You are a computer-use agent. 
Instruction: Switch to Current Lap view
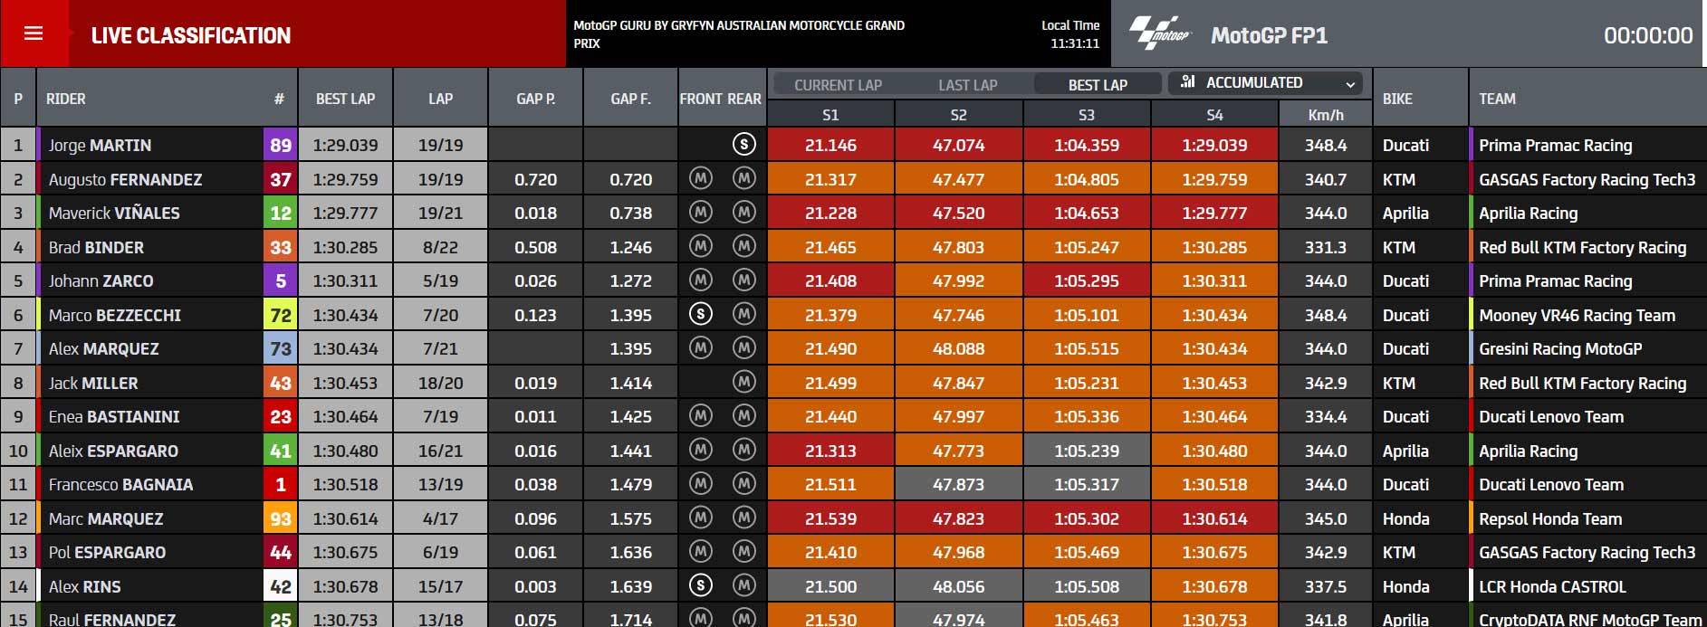[838, 85]
